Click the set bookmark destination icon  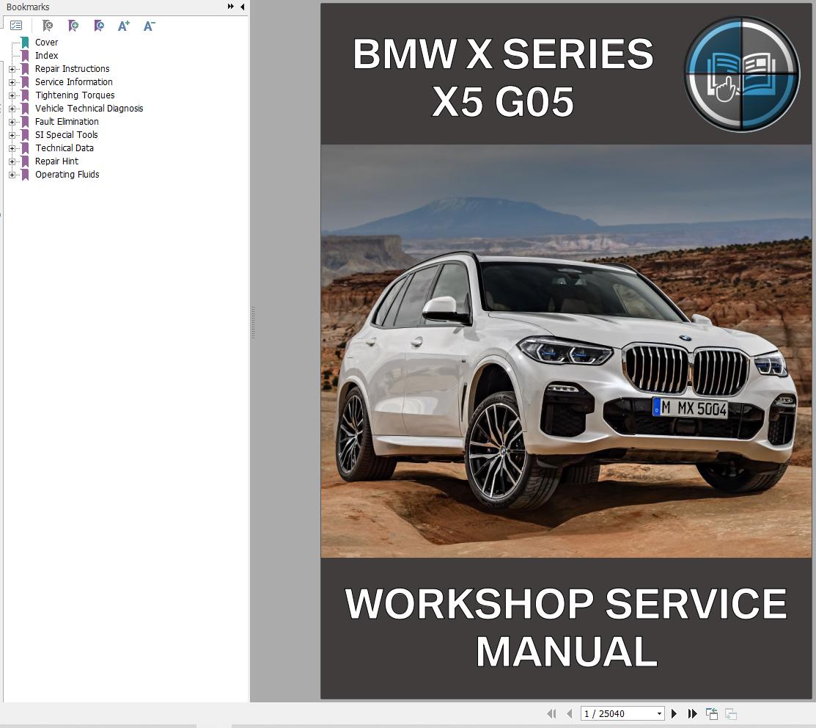click(98, 26)
